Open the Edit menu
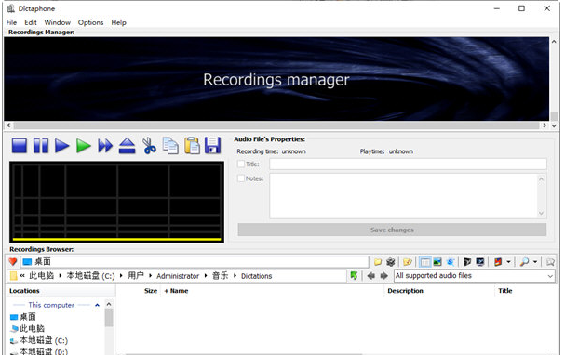 pos(31,22)
